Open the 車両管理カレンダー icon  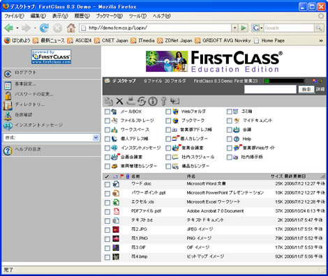[x=114, y=166]
